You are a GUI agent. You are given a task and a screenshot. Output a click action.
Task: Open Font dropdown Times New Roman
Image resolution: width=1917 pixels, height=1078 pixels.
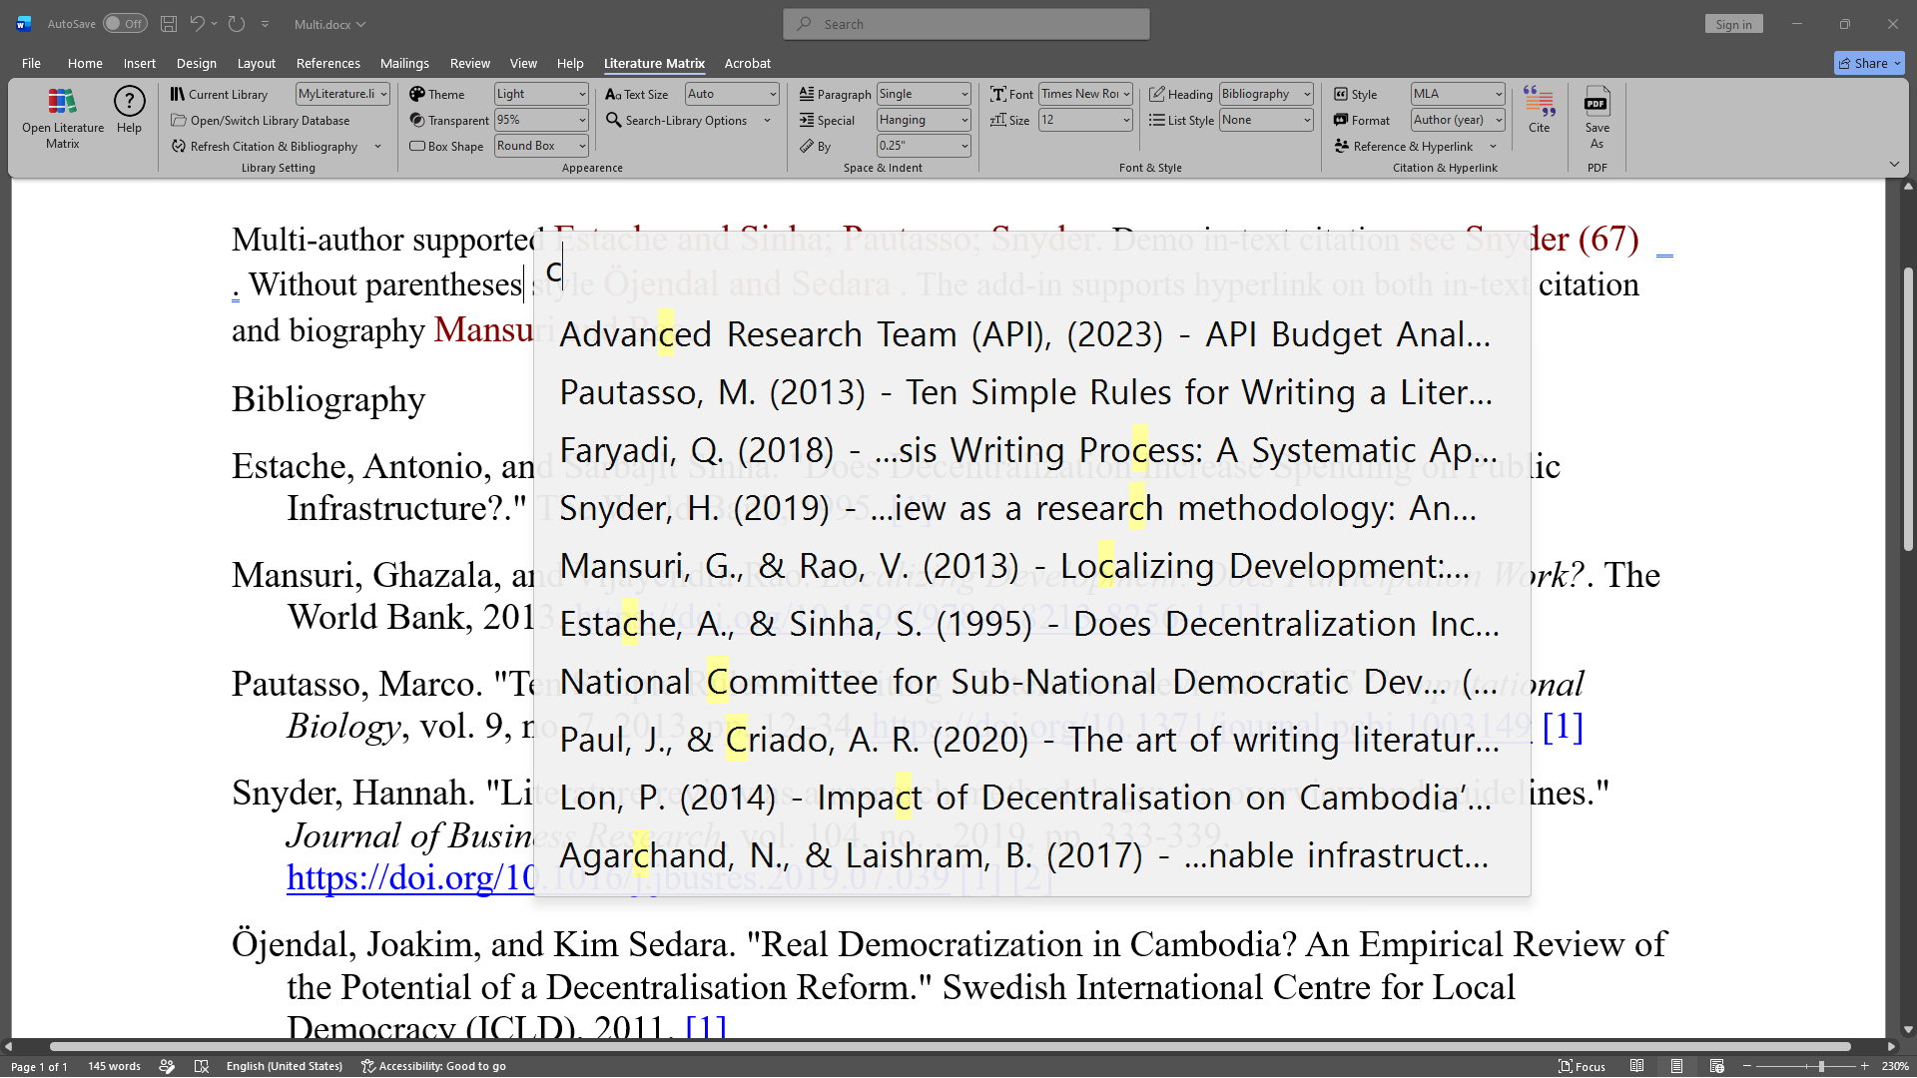coord(1085,94)
